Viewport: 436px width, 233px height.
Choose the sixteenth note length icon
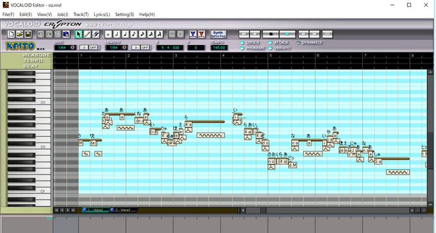pos(142,34)
